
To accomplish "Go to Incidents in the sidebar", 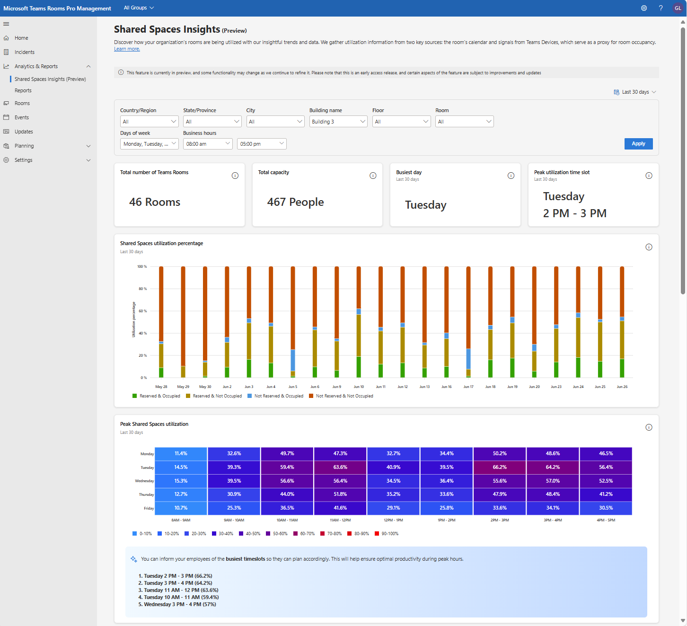I will [25, 52].
